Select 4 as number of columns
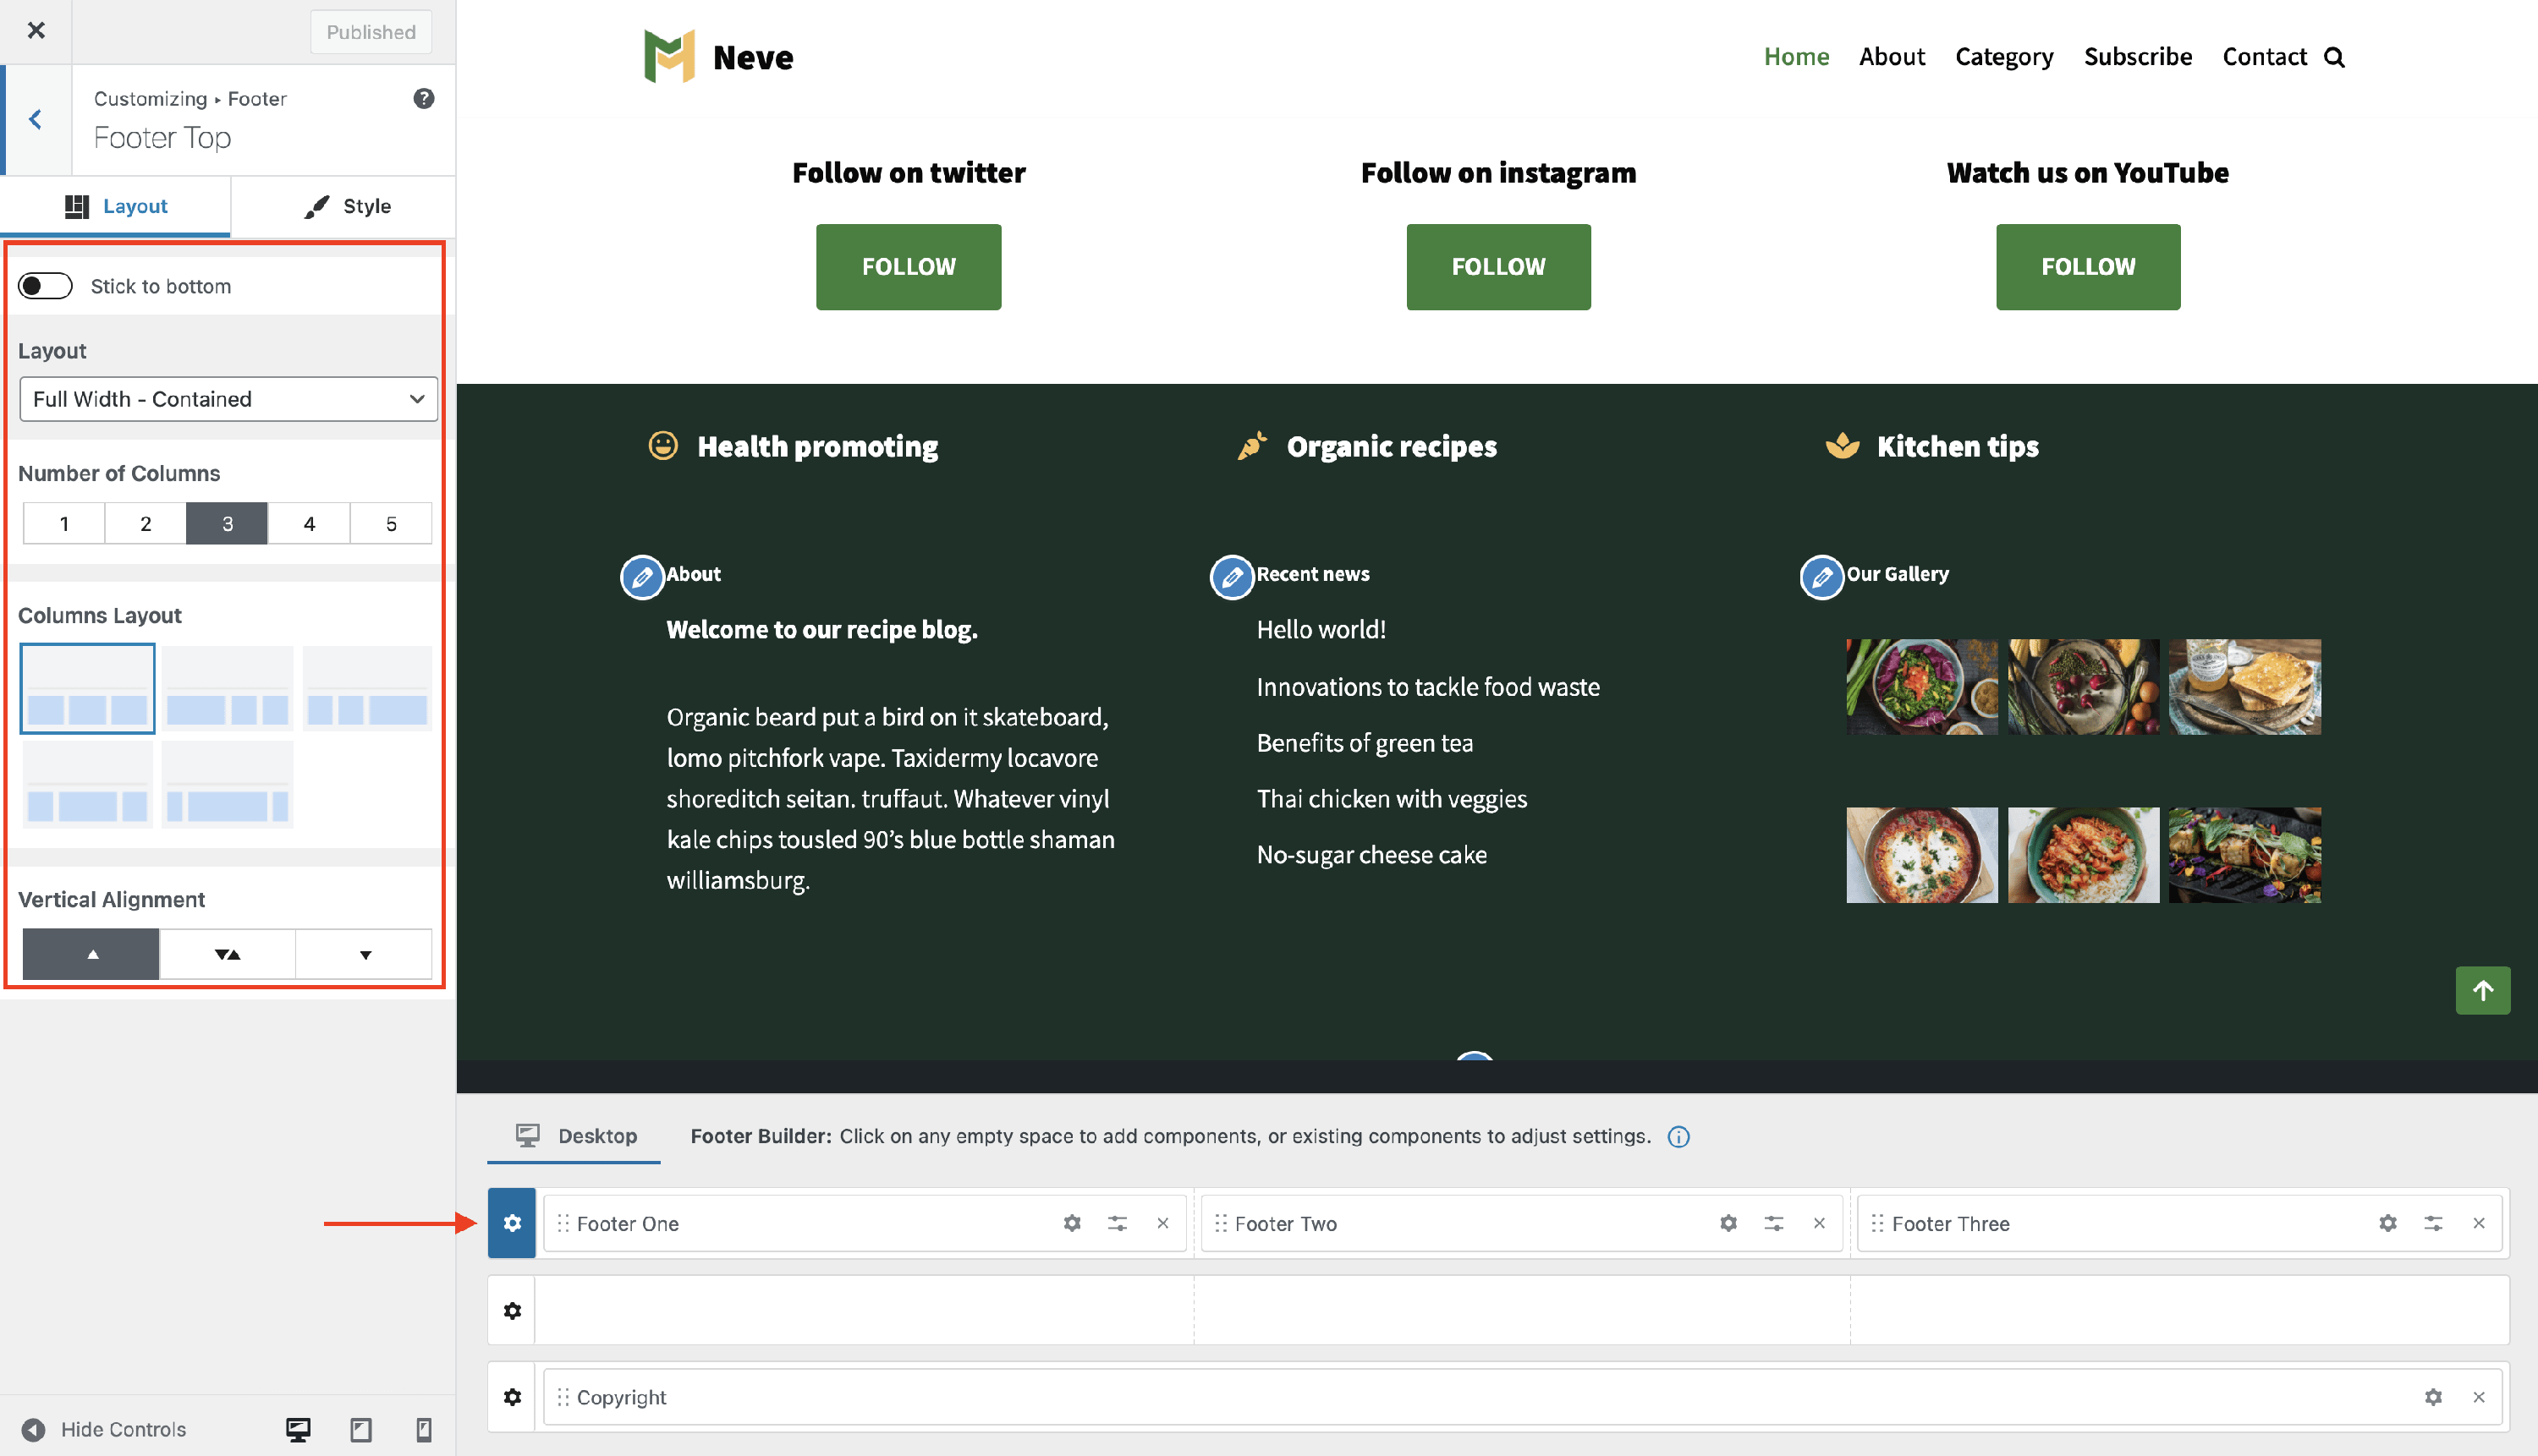 pyautogui.click(x=309, y=523)
